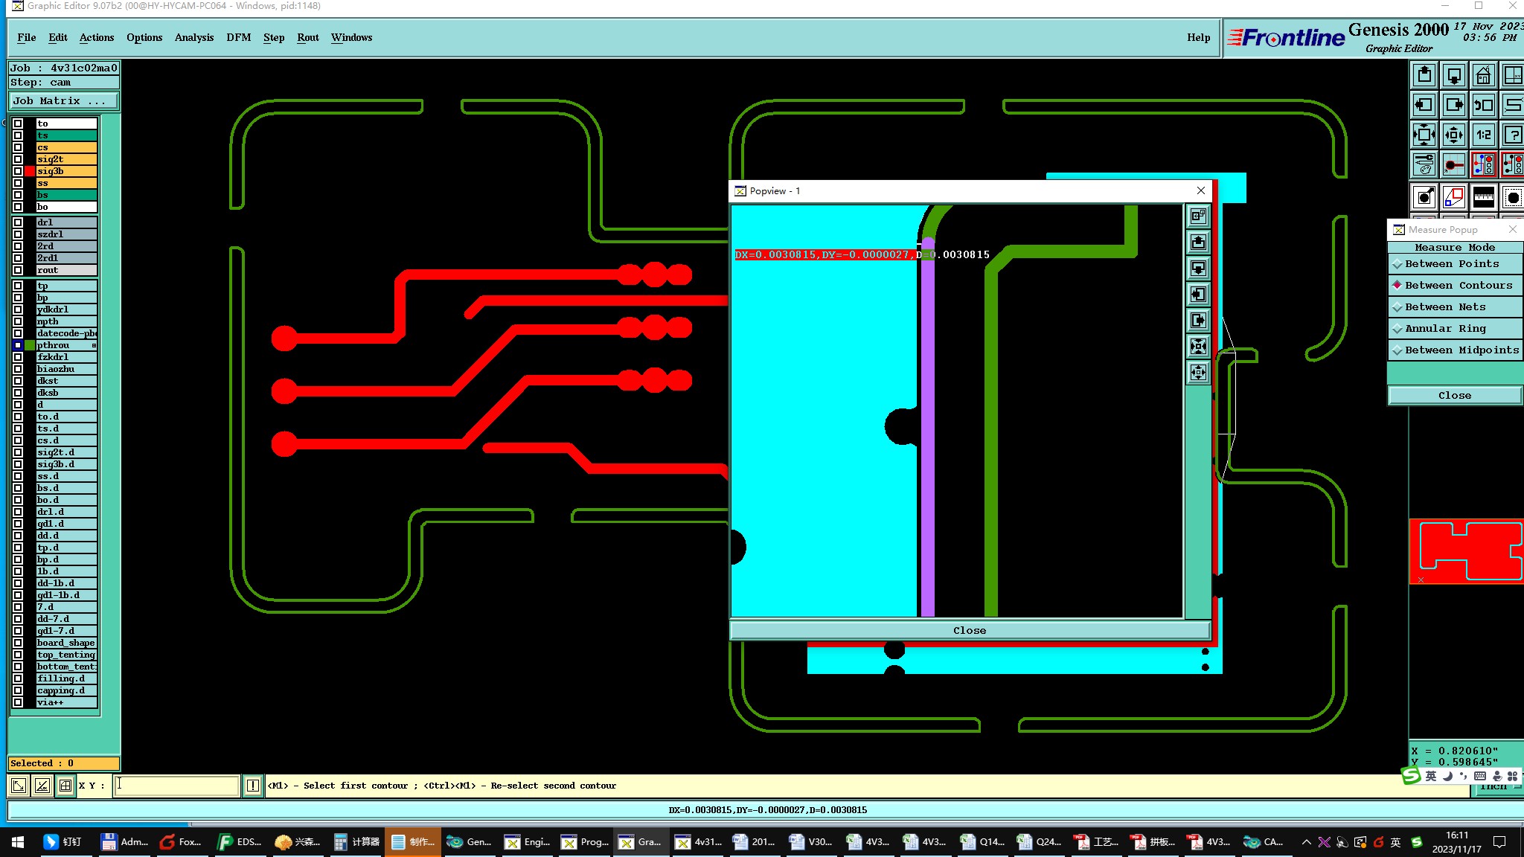Click the help question mark toolbar icon
The image size is (1524, 857).
point(1513,135)
